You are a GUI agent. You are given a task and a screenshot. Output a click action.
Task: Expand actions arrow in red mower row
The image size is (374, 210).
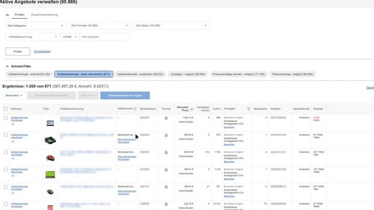click(x=13, y=159)
